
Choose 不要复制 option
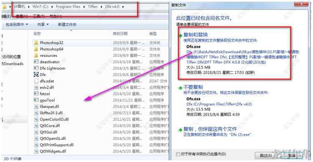[x=193, y=87]
